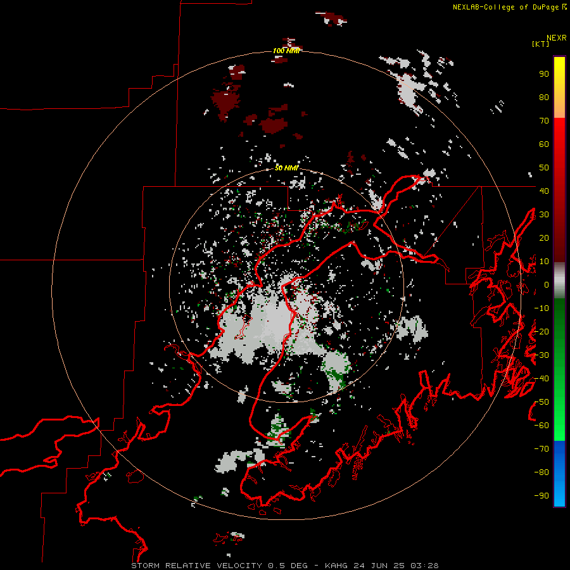Click the NEXR label above color scale
The height and width of the screenshot is (570, 570).
pyautogui.click(x=557, y=38)
